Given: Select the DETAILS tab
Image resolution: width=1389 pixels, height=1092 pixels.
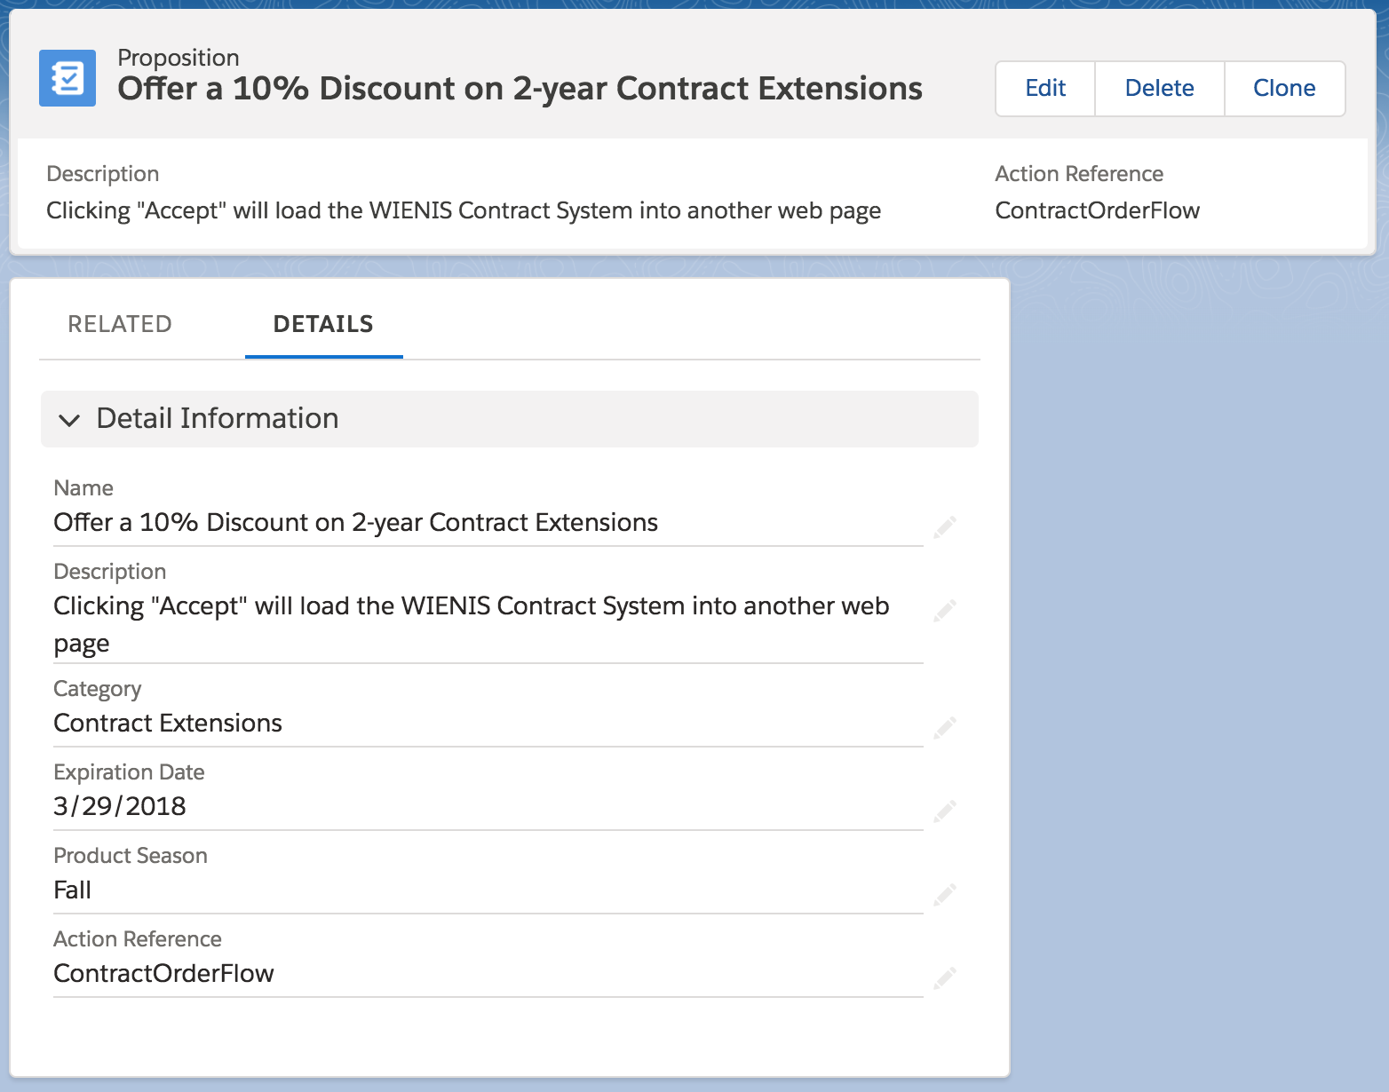Looking at the screenshot, I should pos(323,324).
